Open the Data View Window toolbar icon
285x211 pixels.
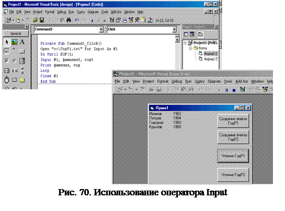click(144, 20)
